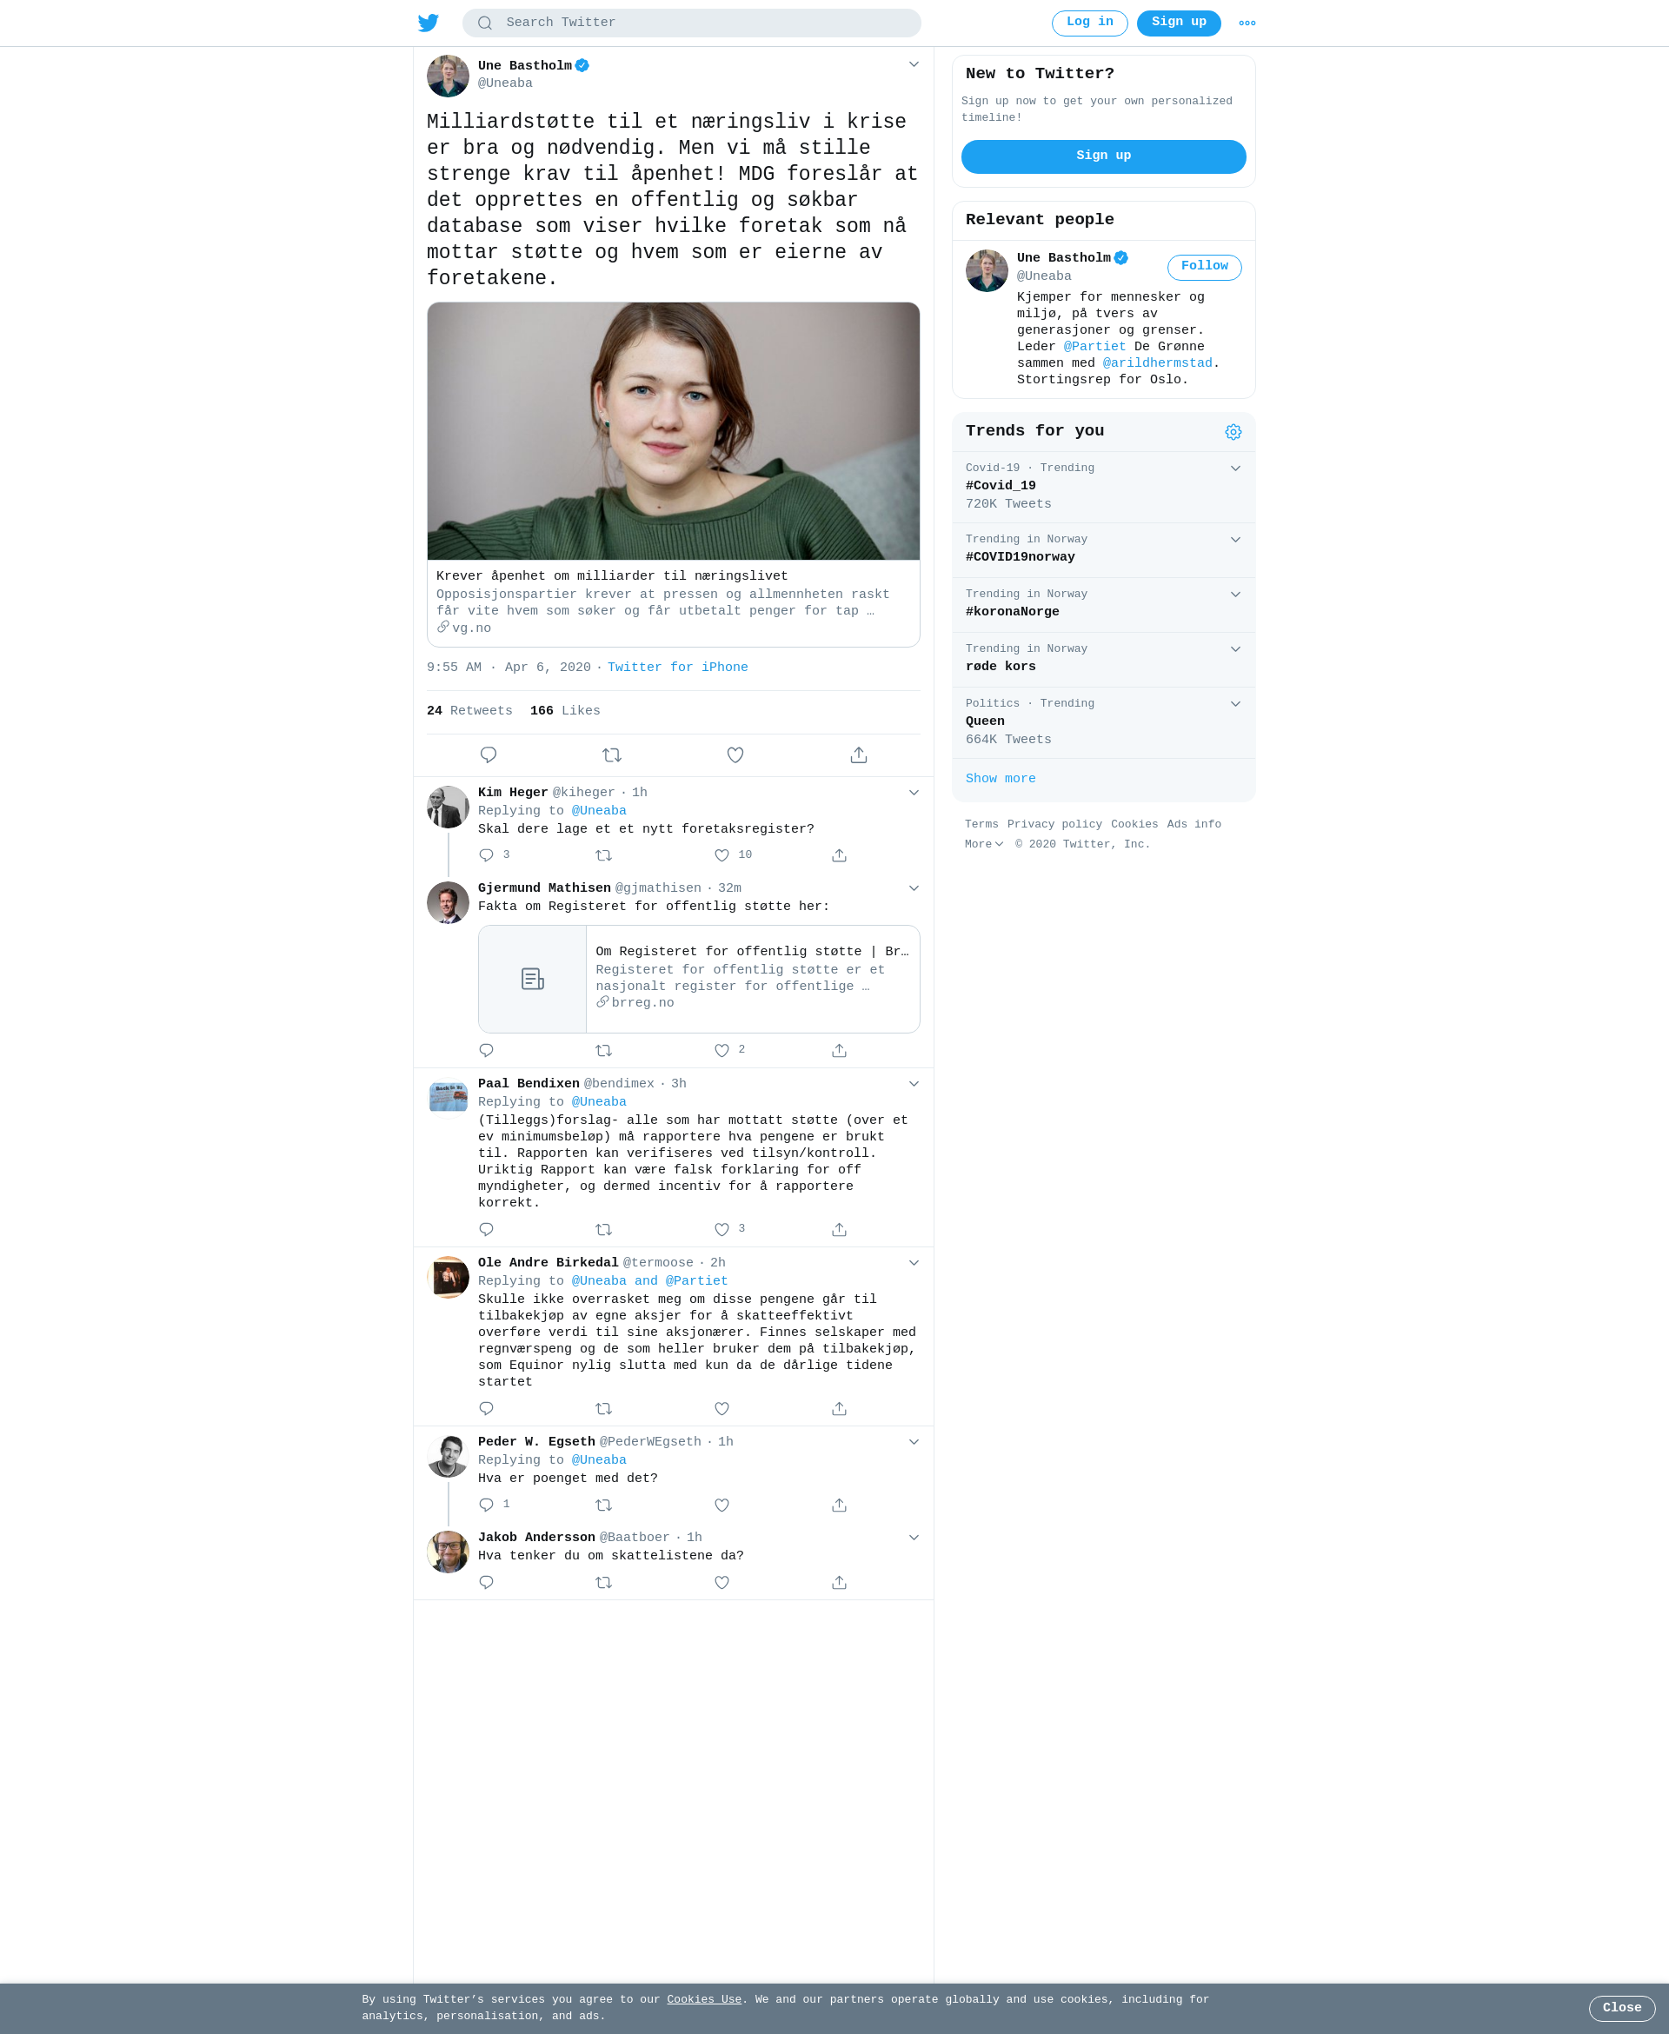Like Gjermund Mathisen's reply
The width and height of the screenshot is (1669, 2034).
pyautogui.click(x=722, y=1051)
